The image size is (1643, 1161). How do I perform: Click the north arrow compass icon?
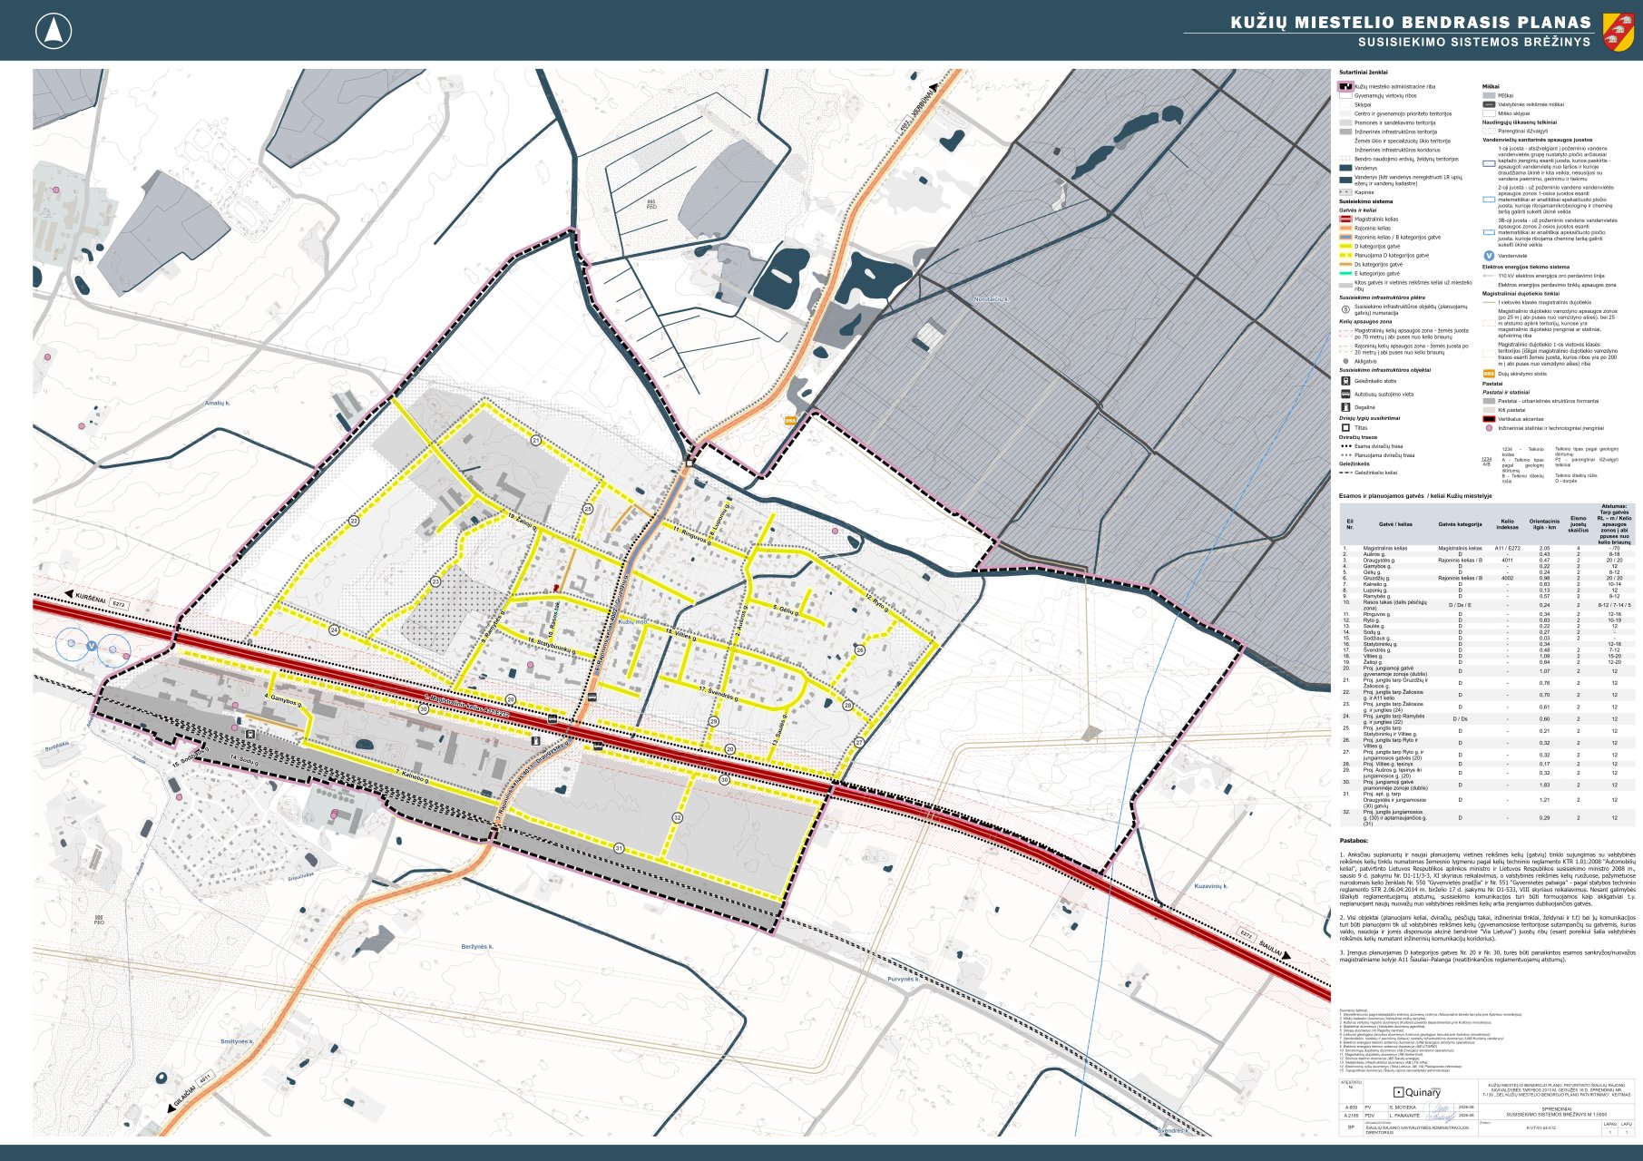click(54, 32)
